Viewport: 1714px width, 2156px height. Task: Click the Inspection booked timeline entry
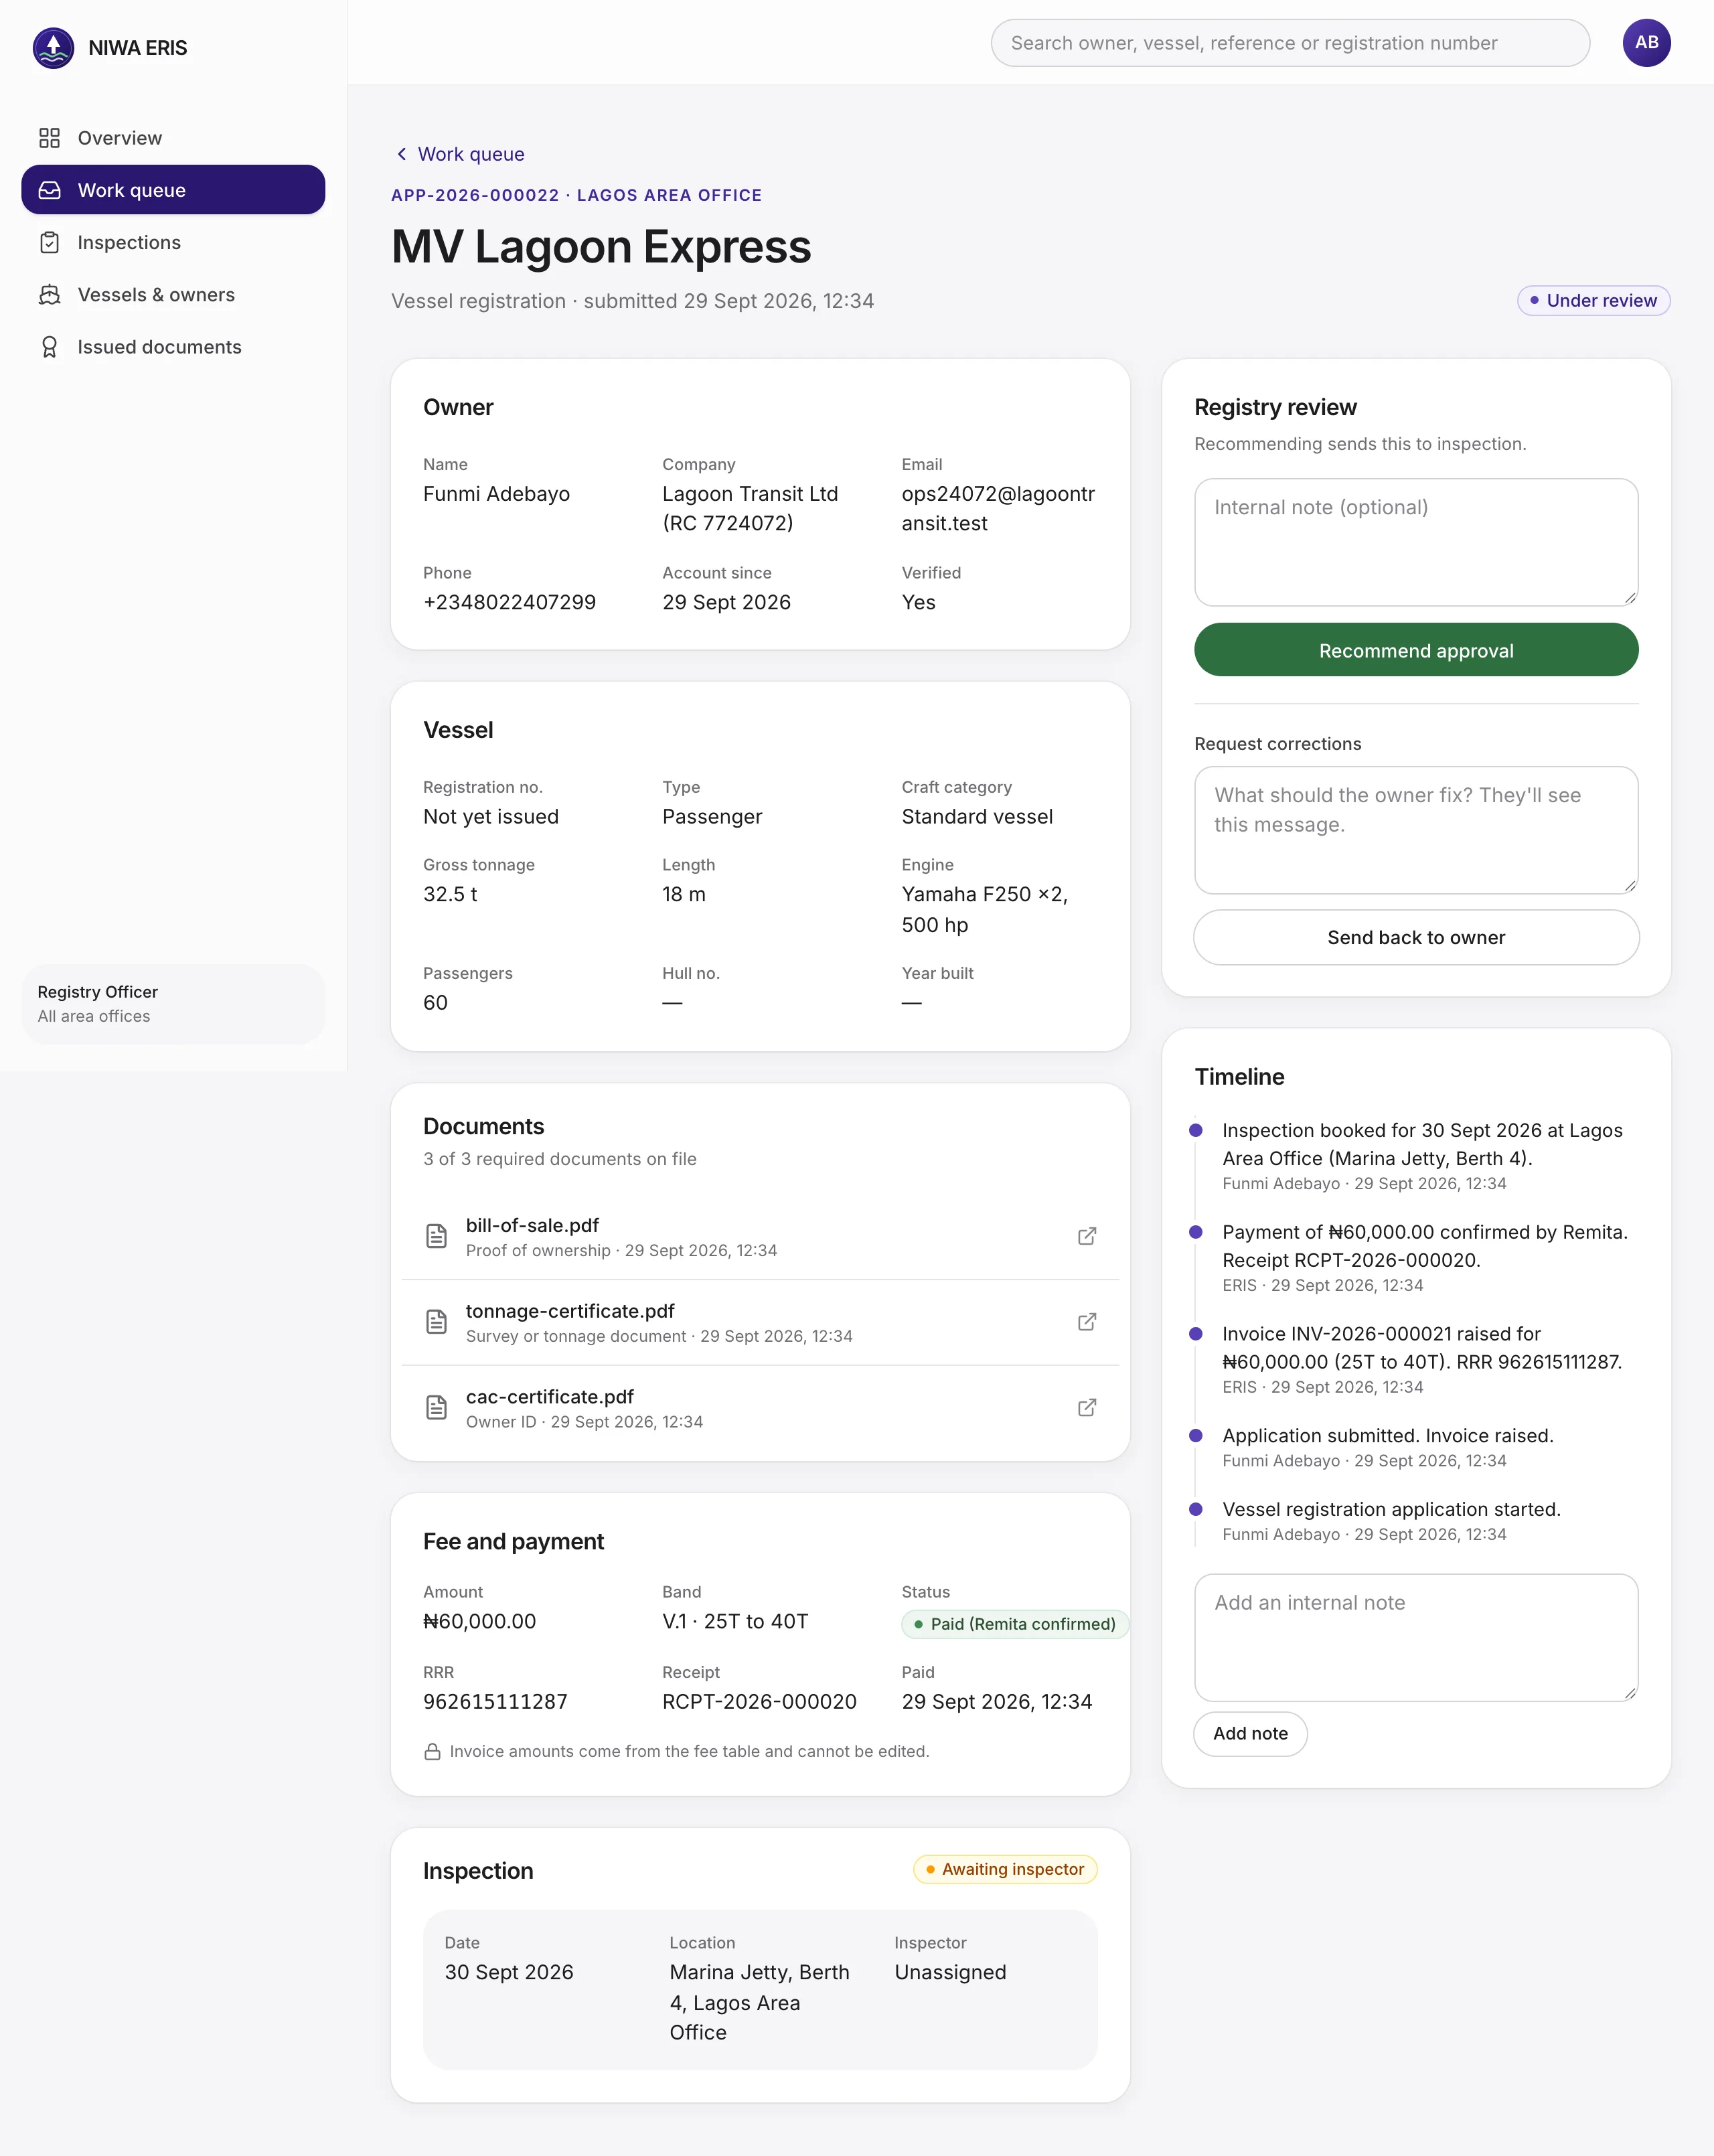(x=1422, y=1156)
